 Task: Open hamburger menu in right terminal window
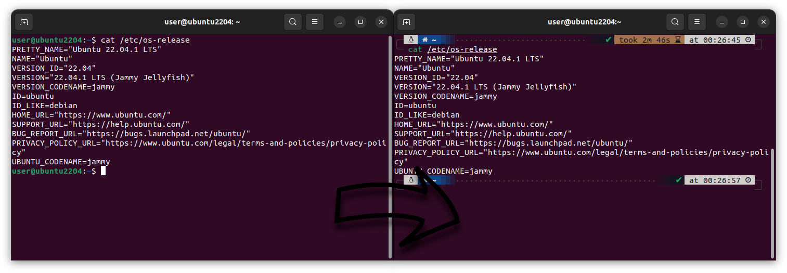[696, 22]
